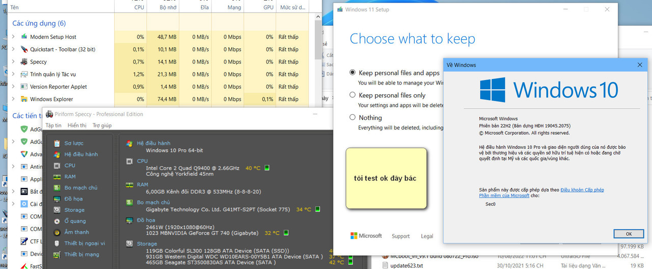Click the green CPU temperature indicator icon
Viewport: 652px width, 269px height.
(266, 168)
